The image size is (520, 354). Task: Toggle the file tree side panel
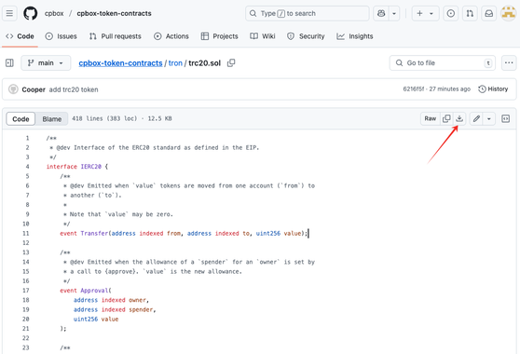click(x=9, y=63)
